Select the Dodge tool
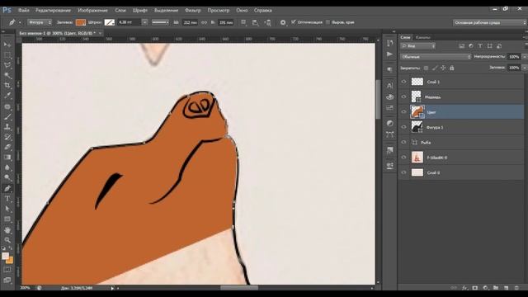528x297 pixels. 7,177
